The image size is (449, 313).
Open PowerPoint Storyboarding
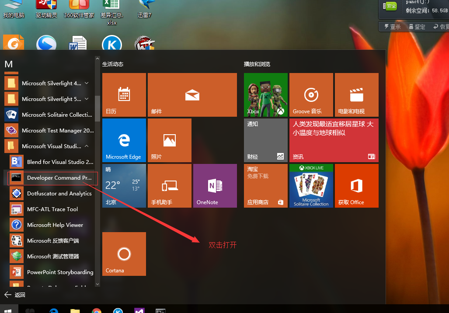(52, 272)
